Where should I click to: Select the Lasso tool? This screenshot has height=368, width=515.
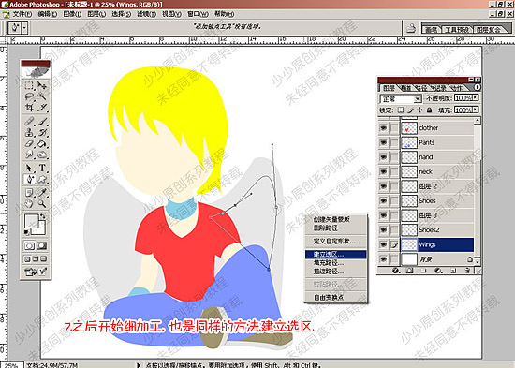click(29, 96)
